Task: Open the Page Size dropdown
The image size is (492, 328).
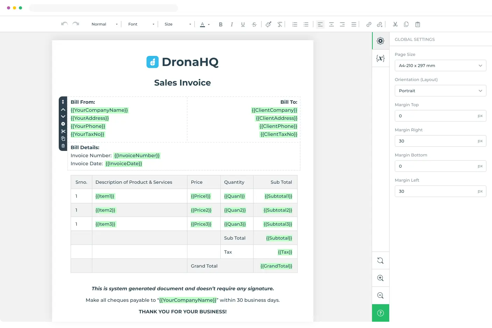Action: click(x=440, y=65)
